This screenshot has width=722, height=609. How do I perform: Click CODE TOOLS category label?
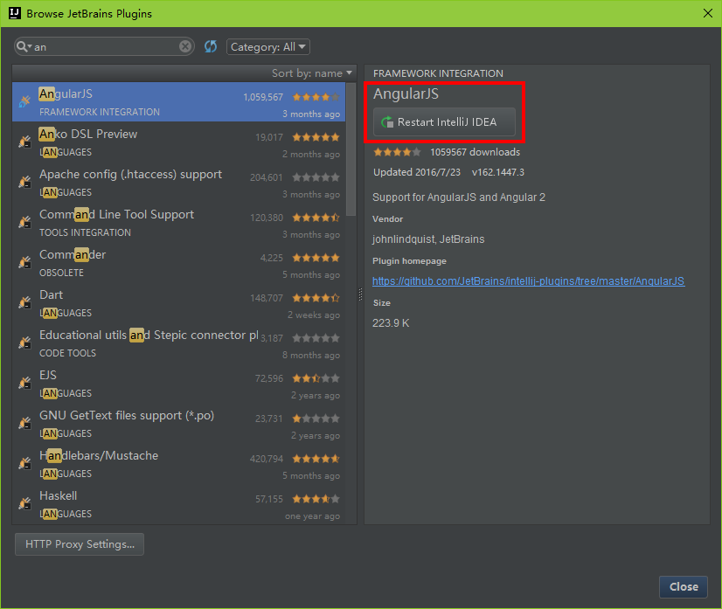[x=67, y=353]
